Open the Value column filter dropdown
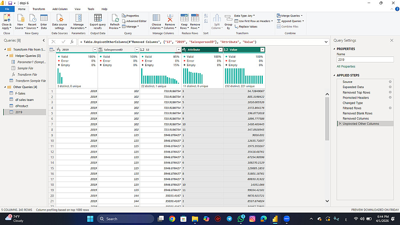 [262, 50]
